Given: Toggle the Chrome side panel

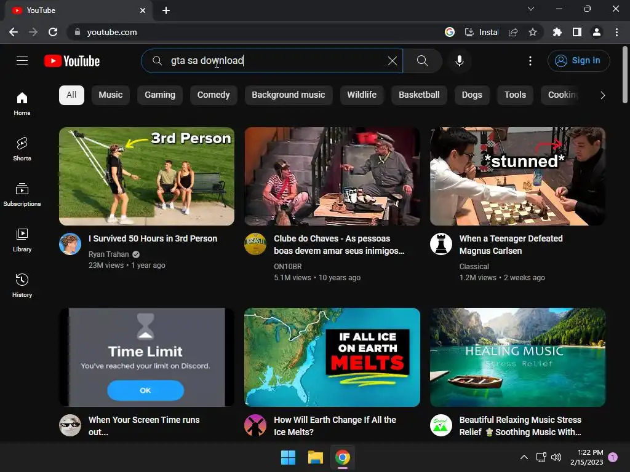Looking at the screenshot, I should (577, 32).
